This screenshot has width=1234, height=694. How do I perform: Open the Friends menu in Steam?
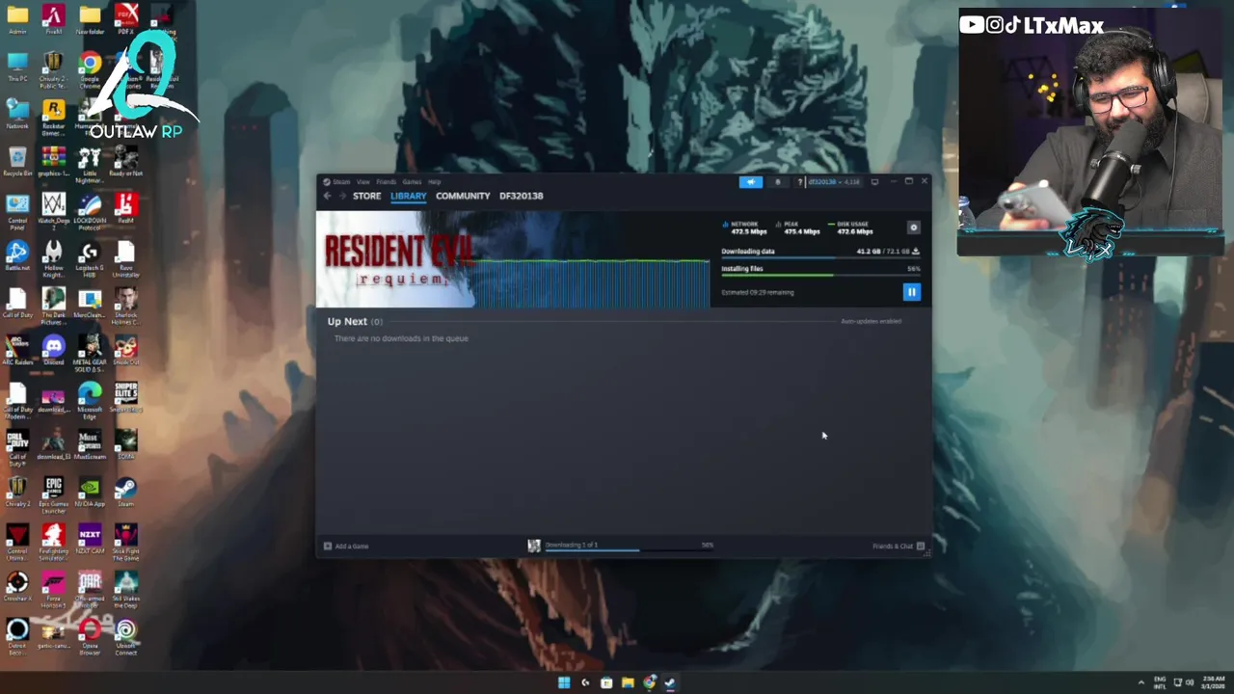386,181
